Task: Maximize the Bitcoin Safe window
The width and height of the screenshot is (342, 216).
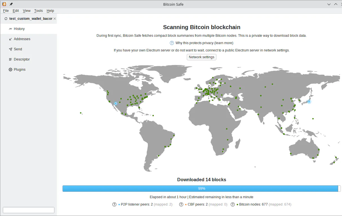Action: [x=336, y=4]
